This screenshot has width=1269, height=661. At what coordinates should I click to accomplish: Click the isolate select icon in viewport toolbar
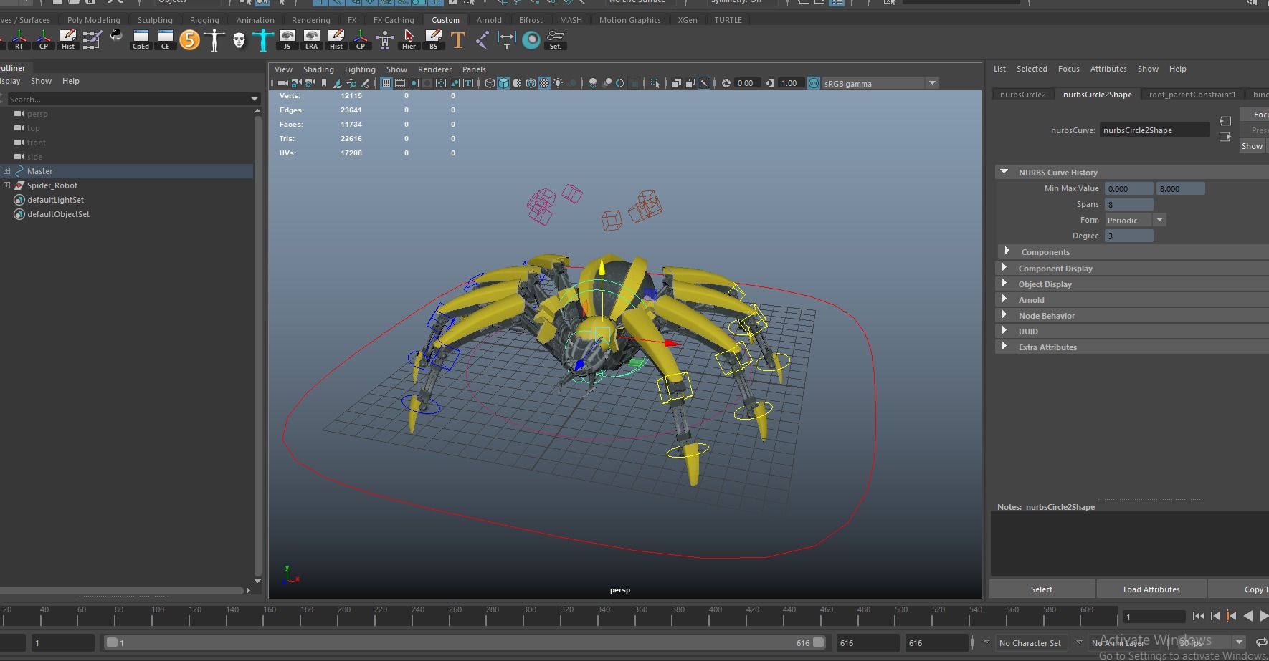655,83
